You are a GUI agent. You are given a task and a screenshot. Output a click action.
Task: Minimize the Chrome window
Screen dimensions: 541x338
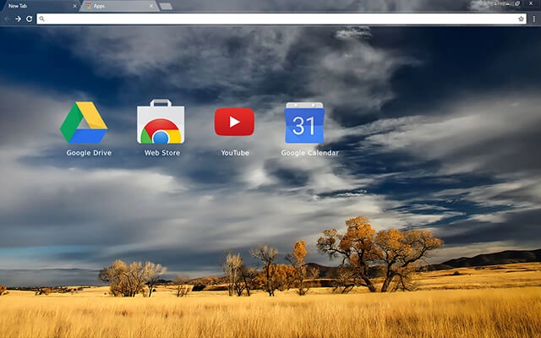point(506,3)
